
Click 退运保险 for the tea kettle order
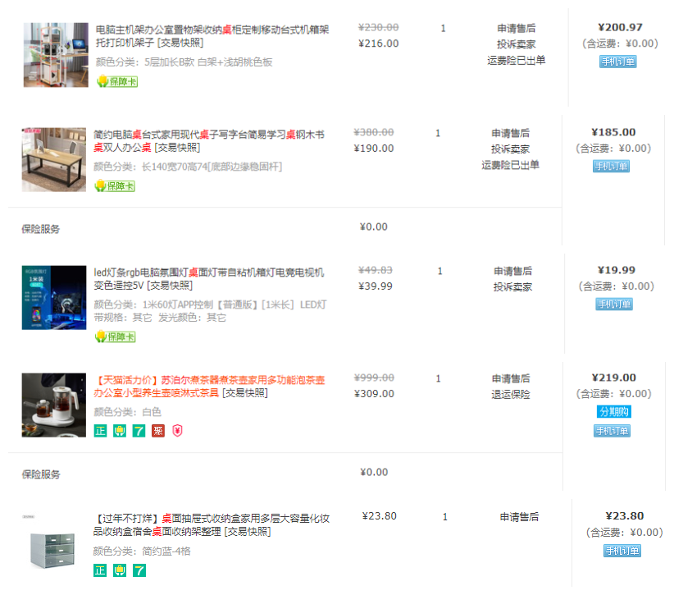click(x=511, y=395)
